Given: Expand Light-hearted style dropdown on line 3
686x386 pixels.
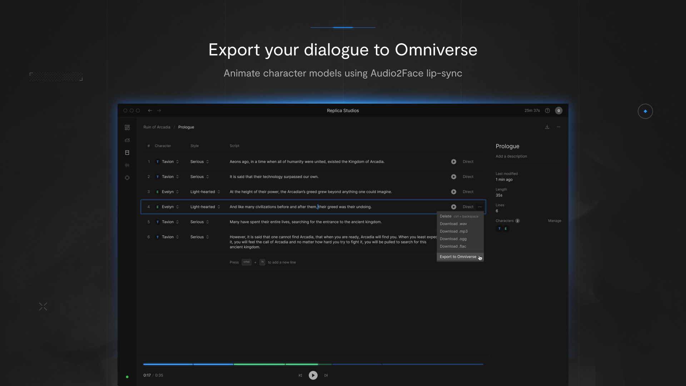Looking at the screenshot, I should (x=205, y=192).
